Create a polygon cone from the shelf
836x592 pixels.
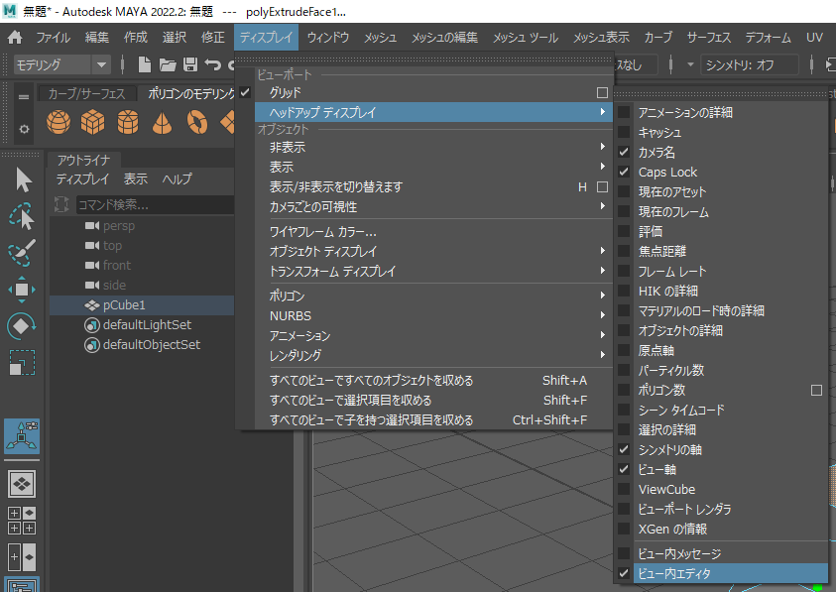pyautogui.click(x=162, y=122)
